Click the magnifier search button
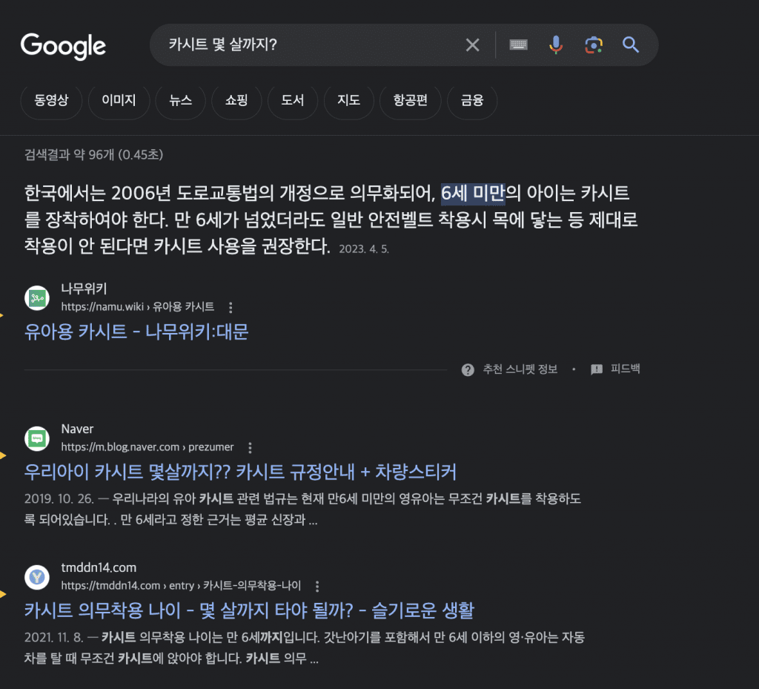 630,45
